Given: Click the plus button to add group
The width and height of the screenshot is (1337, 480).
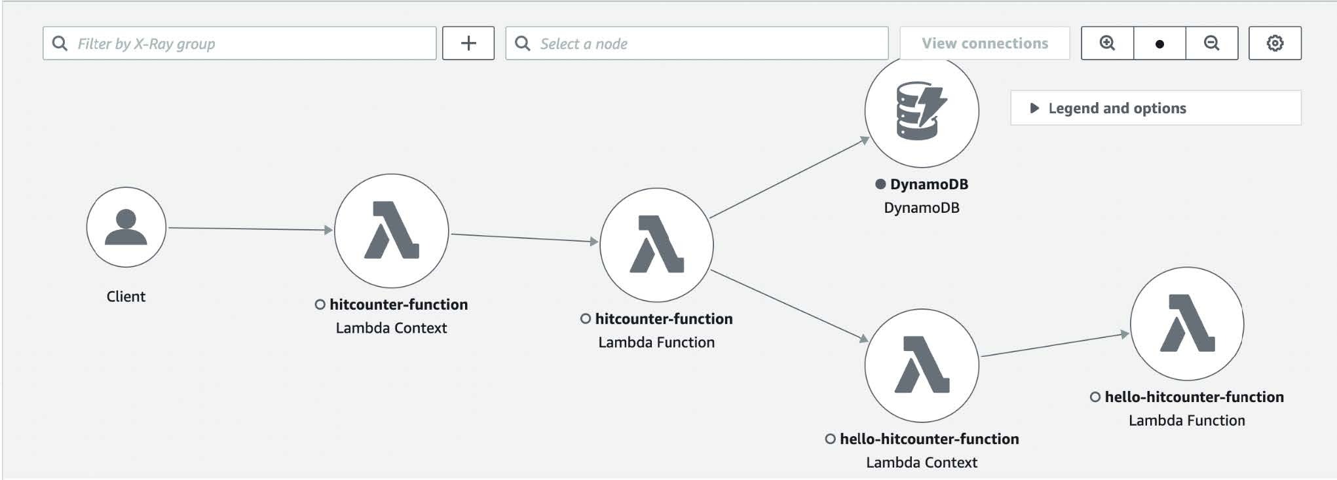Looking at the screenshot, I should (x=468, y=43).
